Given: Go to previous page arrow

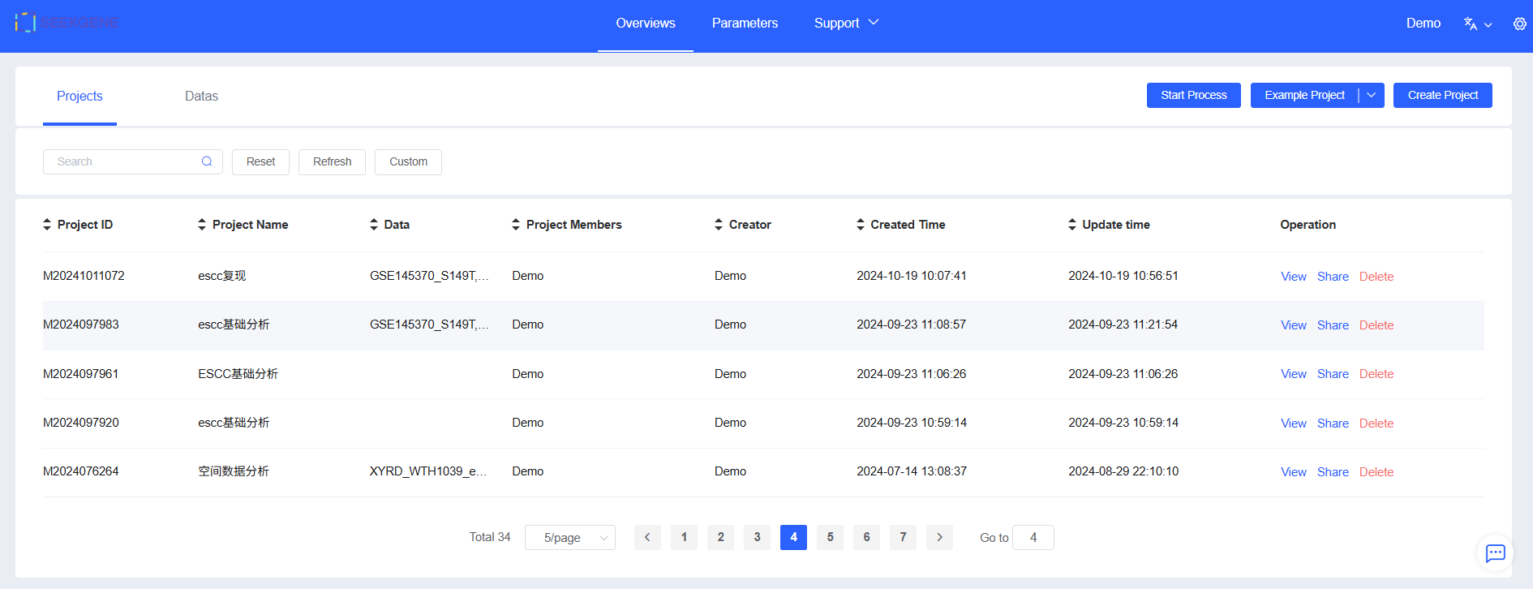Looking at the screenshot, I should click(x=647, y=537).
